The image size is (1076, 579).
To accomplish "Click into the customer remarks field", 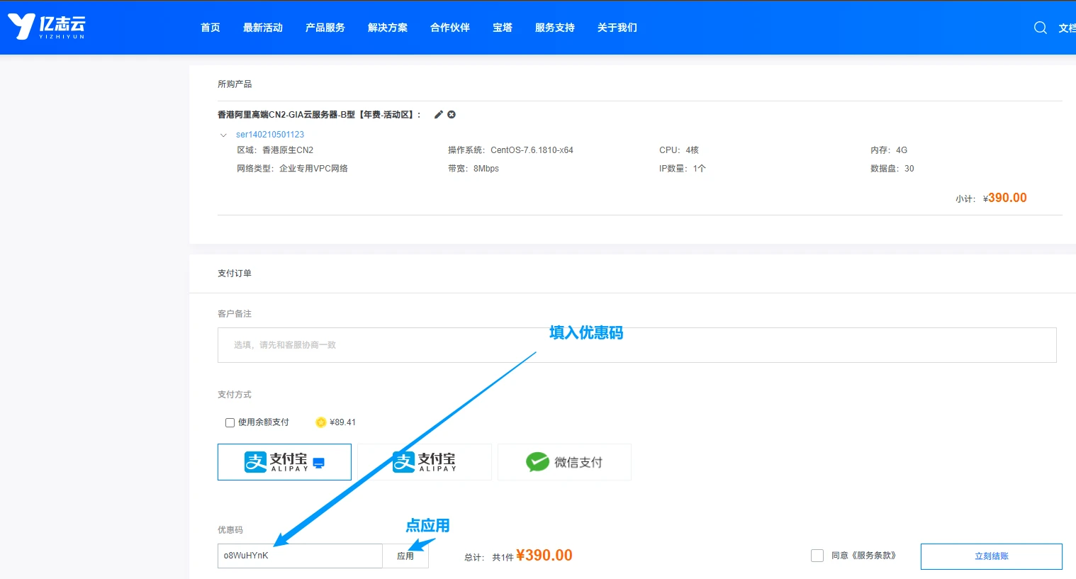I will (x=637, y=345).
